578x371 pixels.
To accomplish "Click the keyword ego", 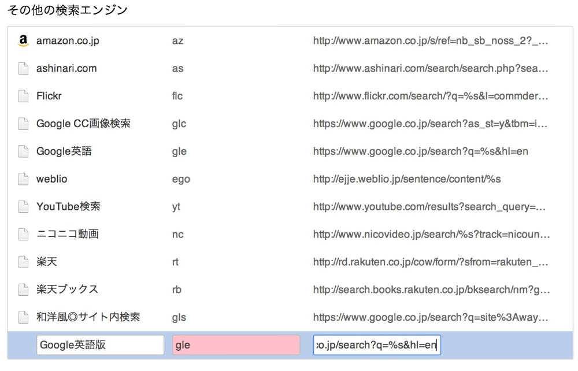I will click(181, 180).
